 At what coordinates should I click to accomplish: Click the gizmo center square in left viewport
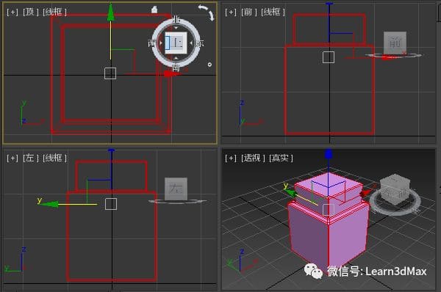pos(111,204)
